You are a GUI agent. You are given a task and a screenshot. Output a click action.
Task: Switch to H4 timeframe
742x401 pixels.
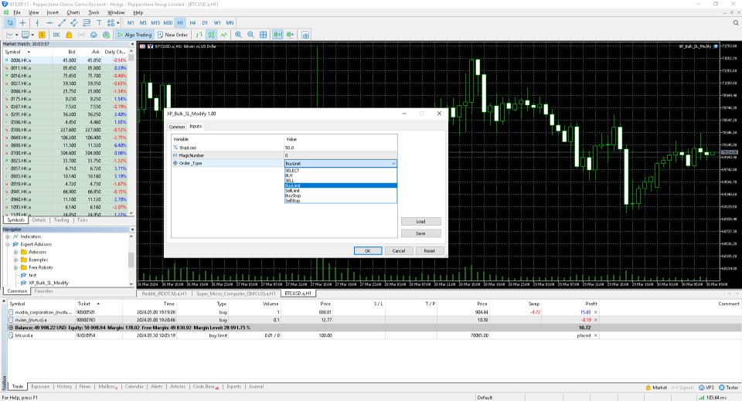(192, 22)
